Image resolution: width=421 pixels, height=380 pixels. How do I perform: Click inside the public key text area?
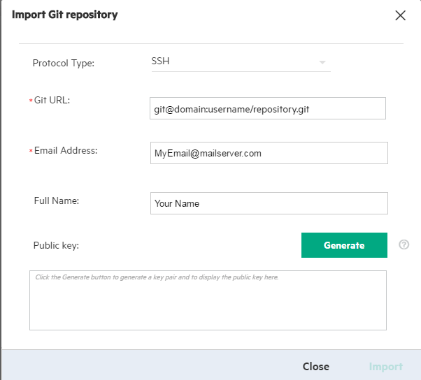point(208,304)
